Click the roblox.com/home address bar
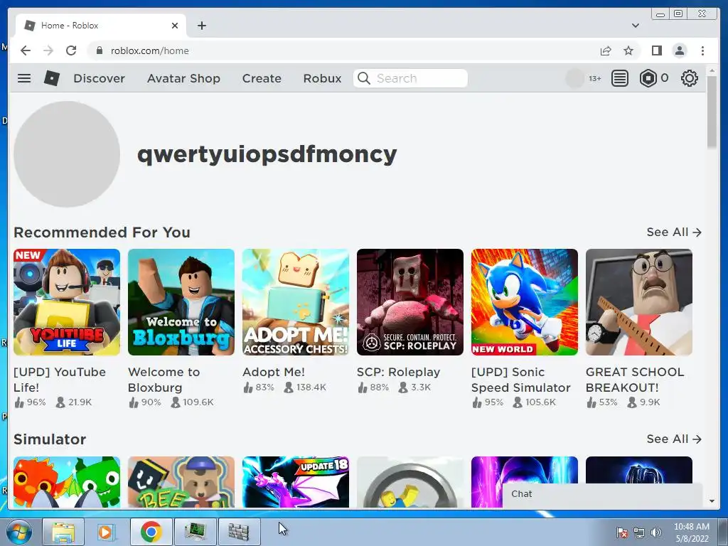This screenshot has width=728, height=546. 343,50
